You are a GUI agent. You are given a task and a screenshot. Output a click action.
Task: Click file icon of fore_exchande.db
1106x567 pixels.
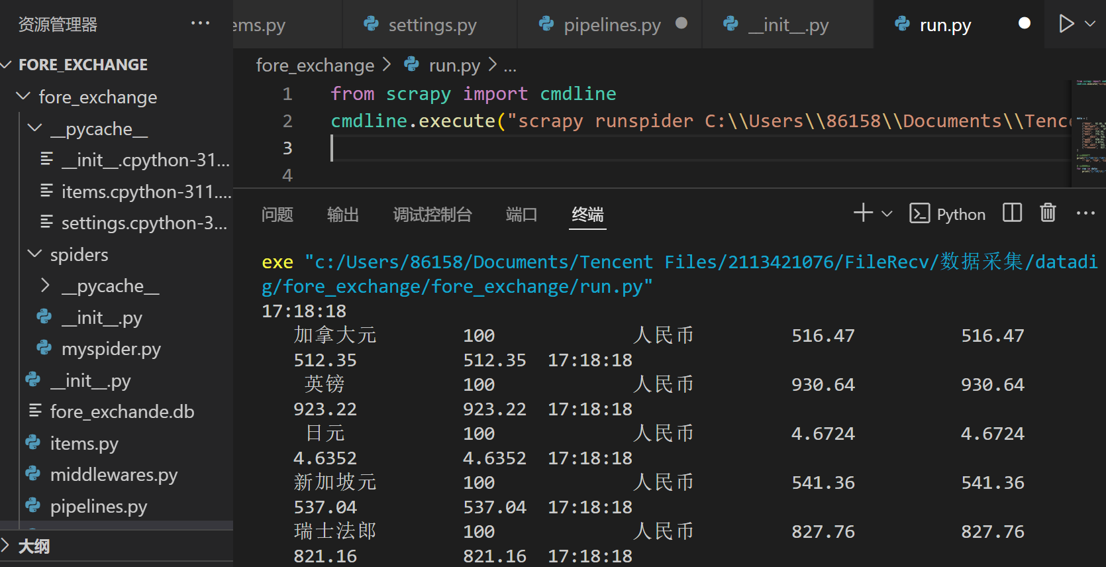[35, 411]
